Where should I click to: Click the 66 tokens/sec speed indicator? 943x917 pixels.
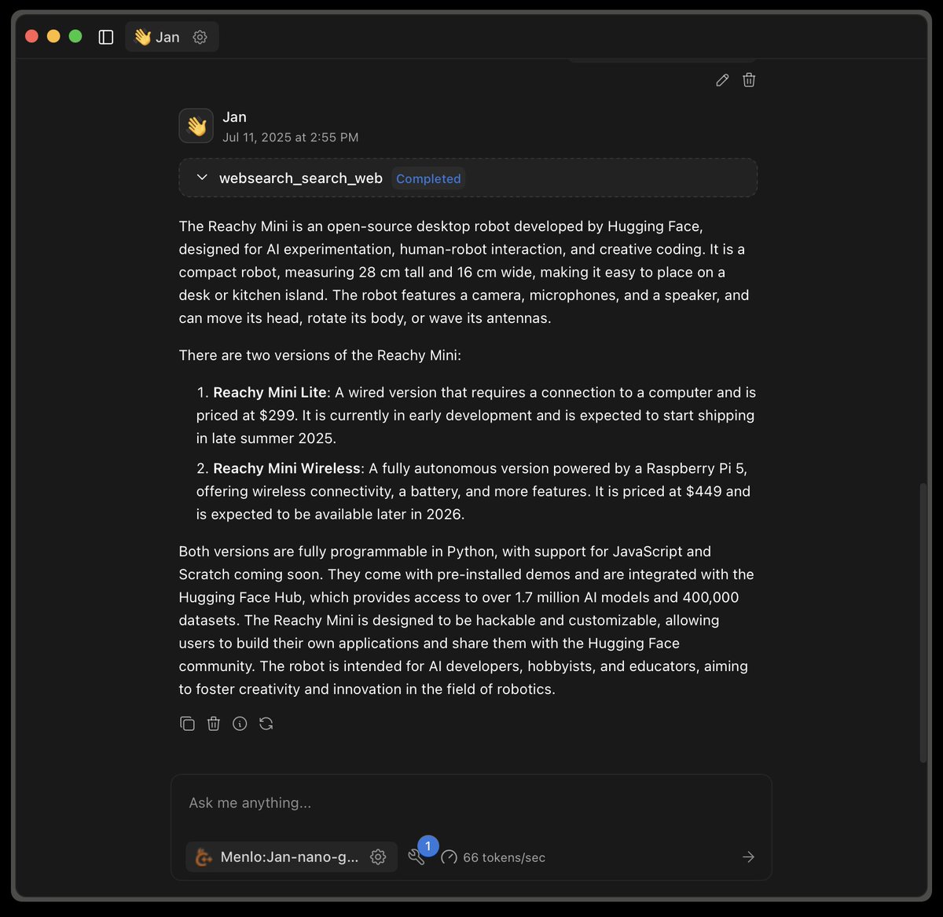pyautogui.click(x=494, y=857)
